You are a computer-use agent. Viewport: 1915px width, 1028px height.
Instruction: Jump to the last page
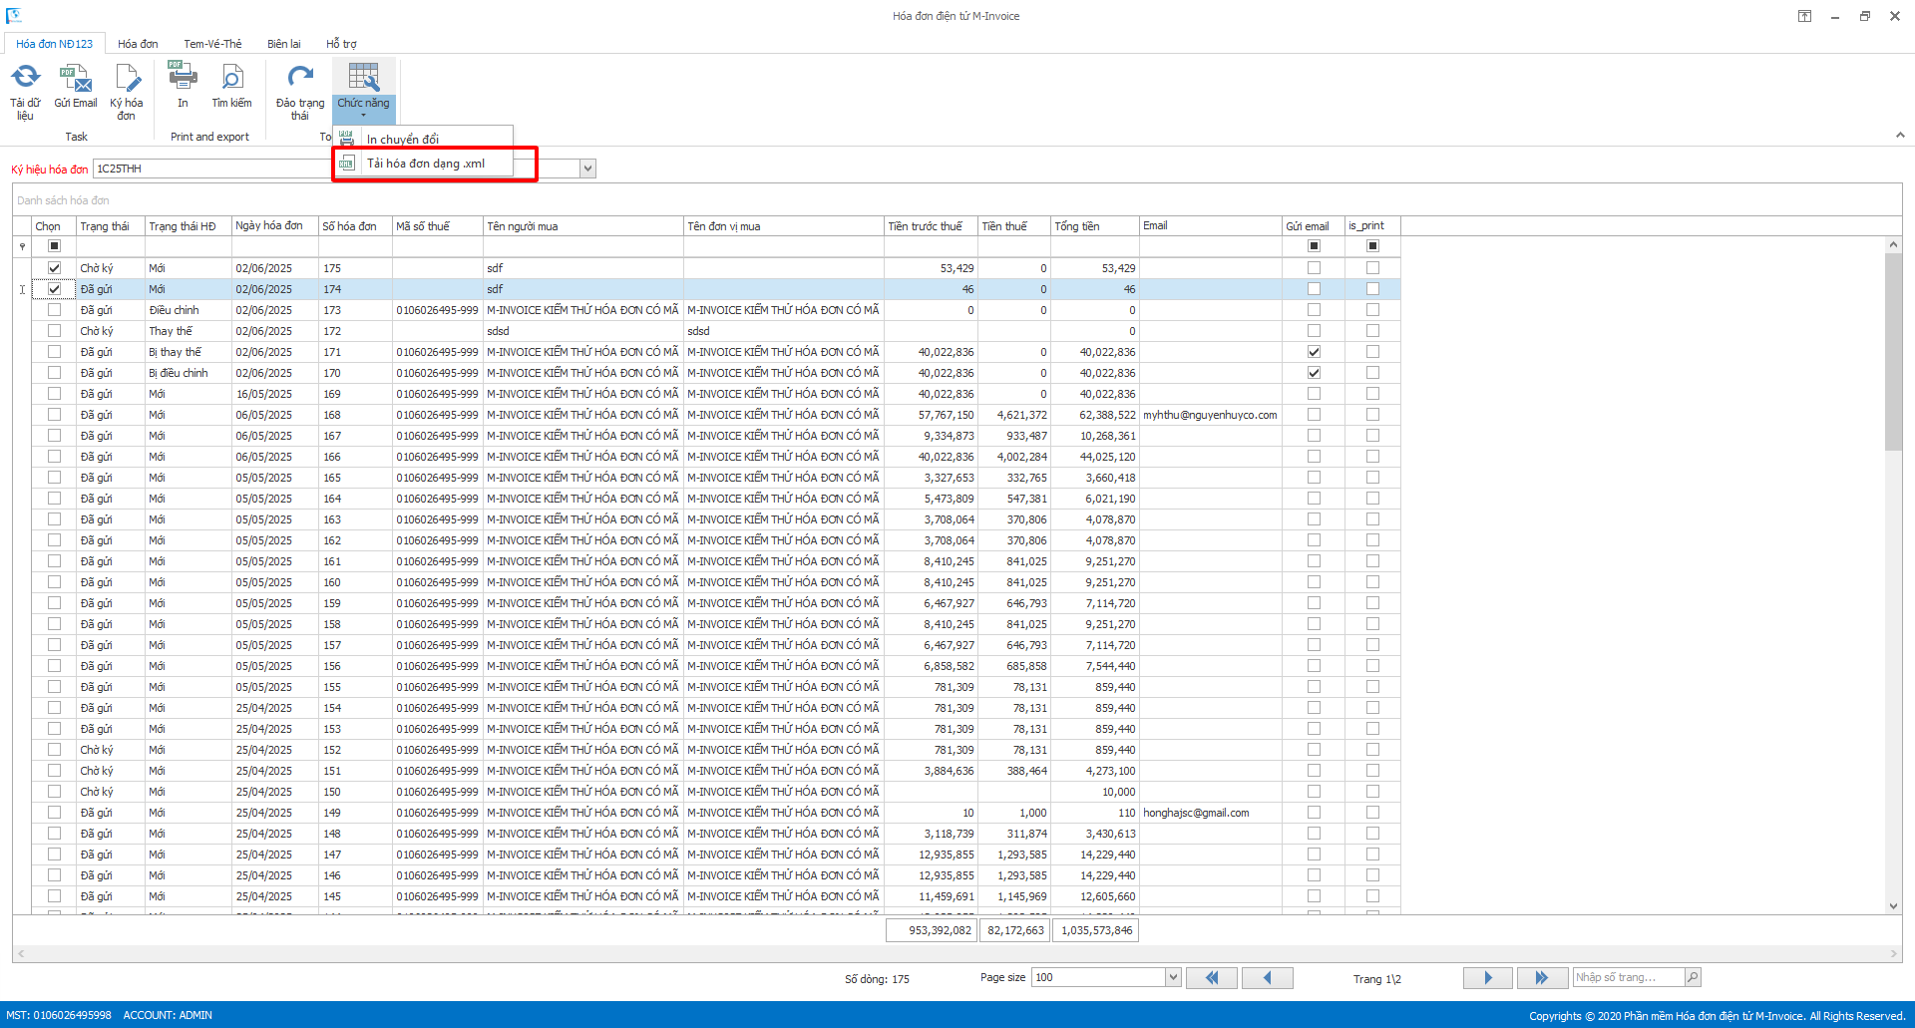coord(1542,978)
